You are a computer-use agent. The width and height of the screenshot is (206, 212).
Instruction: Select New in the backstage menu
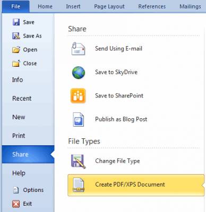point(19,117)
